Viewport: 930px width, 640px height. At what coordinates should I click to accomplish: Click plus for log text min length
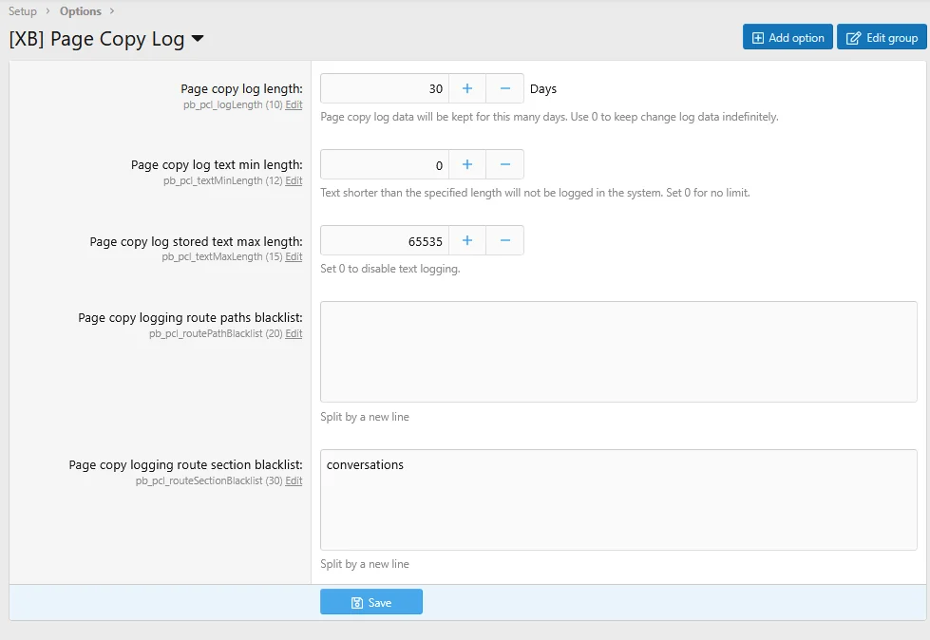click(466, 164)
